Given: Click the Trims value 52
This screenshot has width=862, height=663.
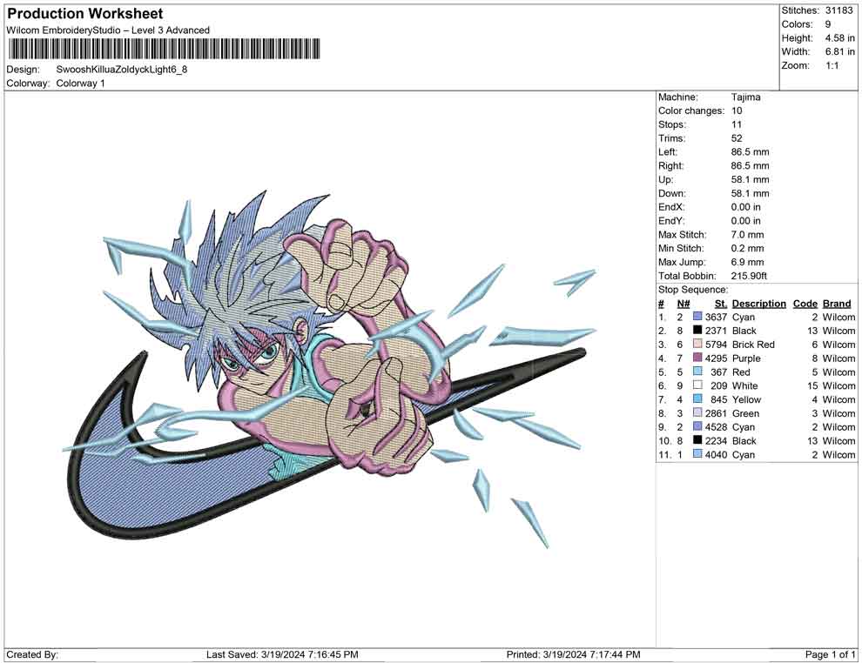Looking at the screenshot, I should (737, 138).
